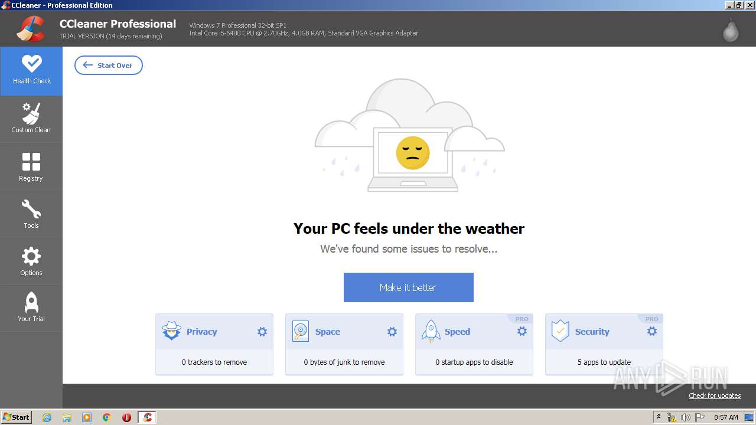Image resolution: width=756 pixels, height=425 pixels.
Task: Select '0 trackers to remove' text
Action: click(214, 362)
